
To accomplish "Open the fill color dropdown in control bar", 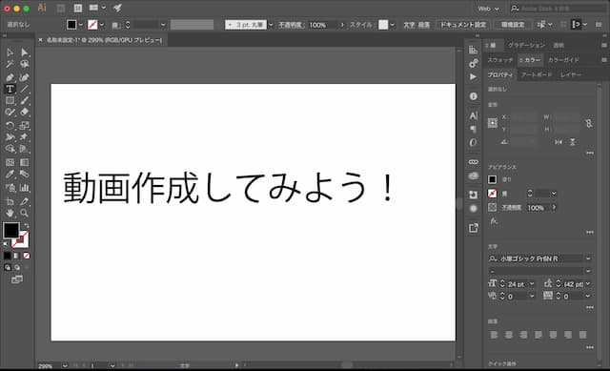I will pyautogui.click(x=80, y=25).
